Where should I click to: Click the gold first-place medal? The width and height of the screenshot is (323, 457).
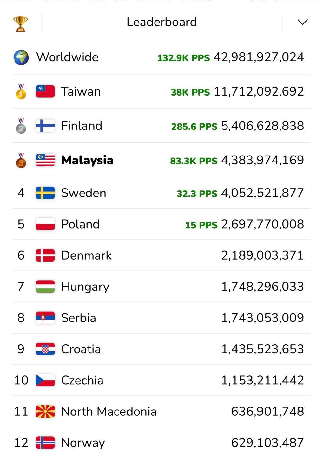coord(21,91)
